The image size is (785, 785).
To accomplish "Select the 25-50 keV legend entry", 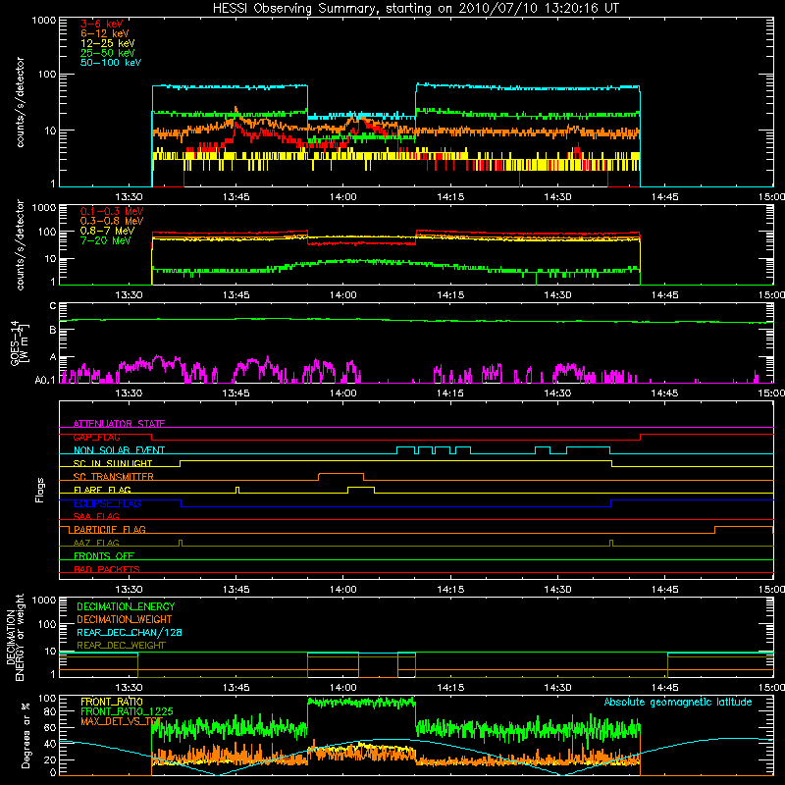I will pos(108,53).
